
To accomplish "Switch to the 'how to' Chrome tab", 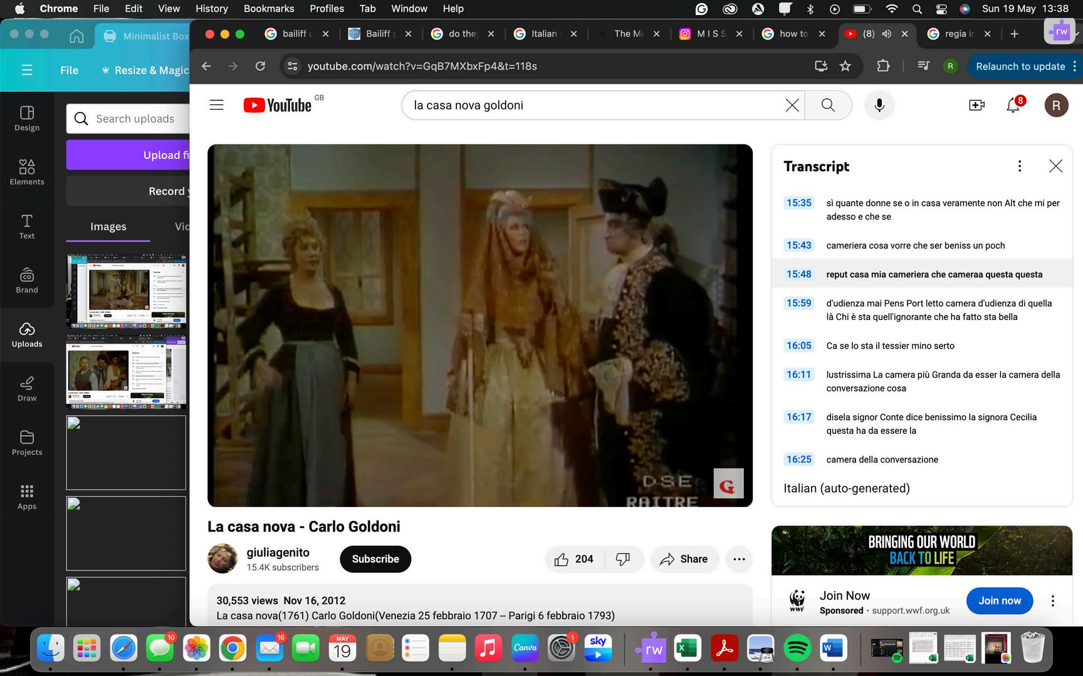I will click(793, 34).
